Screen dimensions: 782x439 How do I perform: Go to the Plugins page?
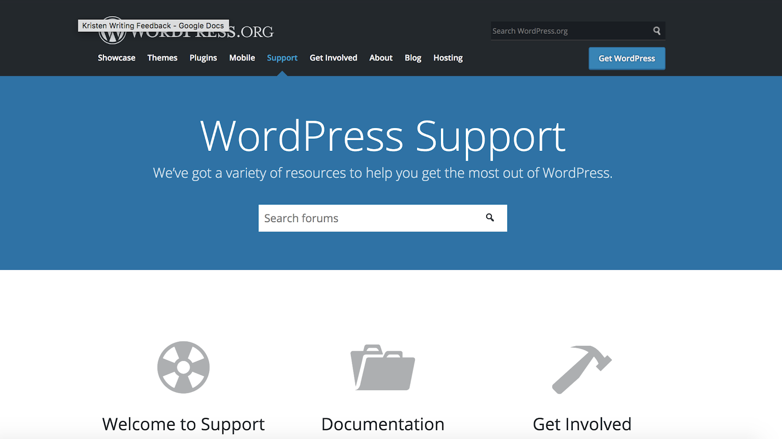click(203, 58)
